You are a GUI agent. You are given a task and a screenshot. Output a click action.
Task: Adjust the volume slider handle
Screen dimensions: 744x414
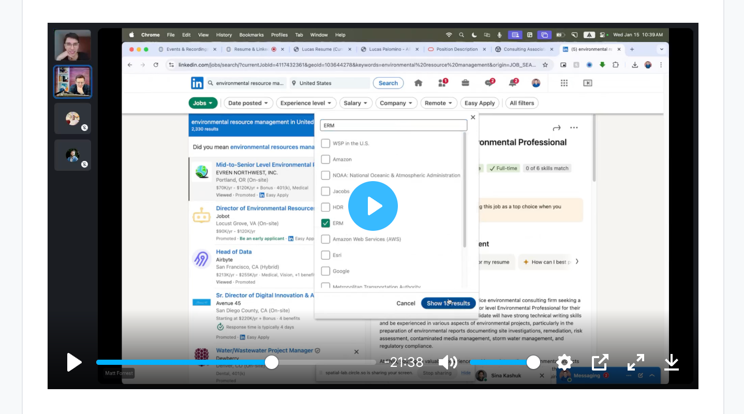tap(533, 362)
